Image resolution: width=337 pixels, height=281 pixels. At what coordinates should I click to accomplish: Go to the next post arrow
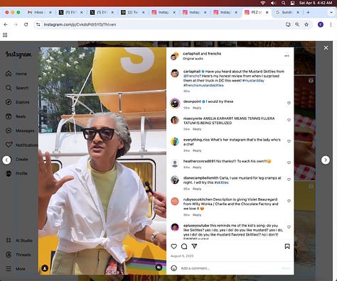[326, 160]
